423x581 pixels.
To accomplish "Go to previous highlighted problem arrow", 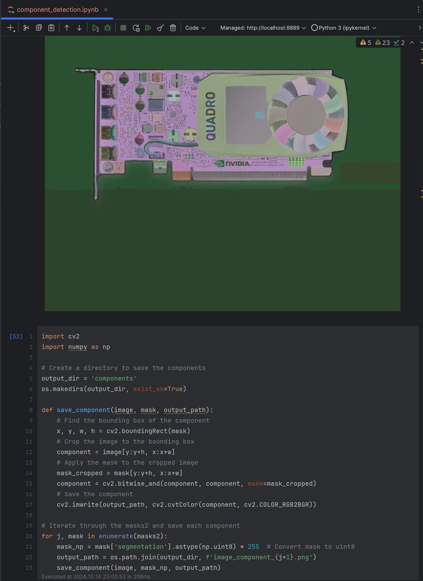I will coord(412,43).
